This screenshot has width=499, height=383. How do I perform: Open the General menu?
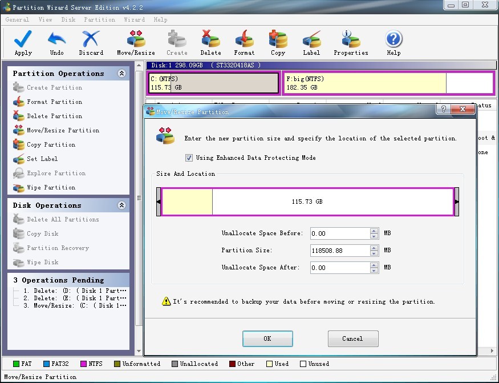coord(17,19)
